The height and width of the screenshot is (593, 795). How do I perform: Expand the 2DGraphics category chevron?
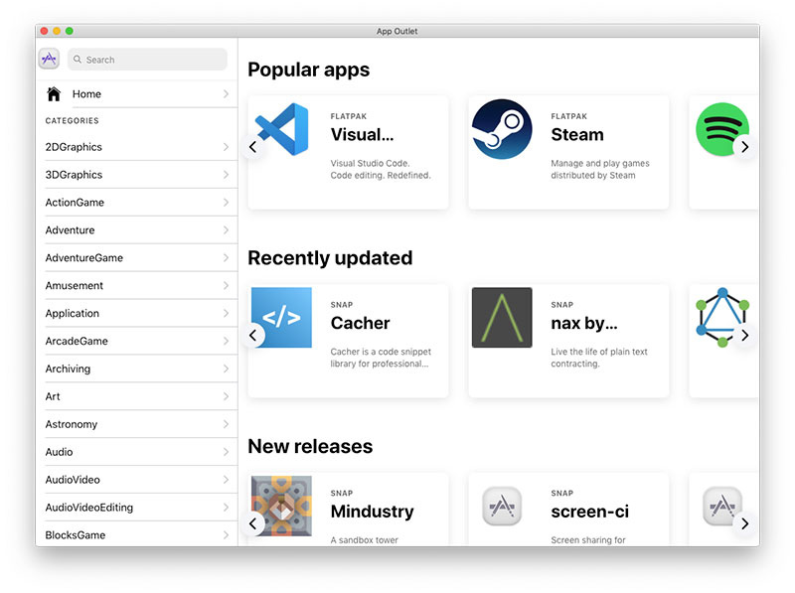pos(226,147)
